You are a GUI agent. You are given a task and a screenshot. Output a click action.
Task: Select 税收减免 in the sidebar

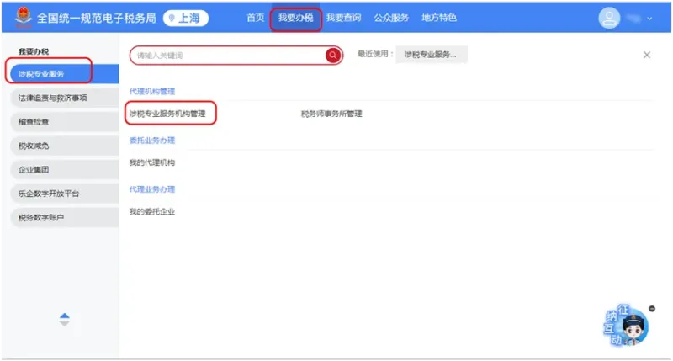(65, 146)
